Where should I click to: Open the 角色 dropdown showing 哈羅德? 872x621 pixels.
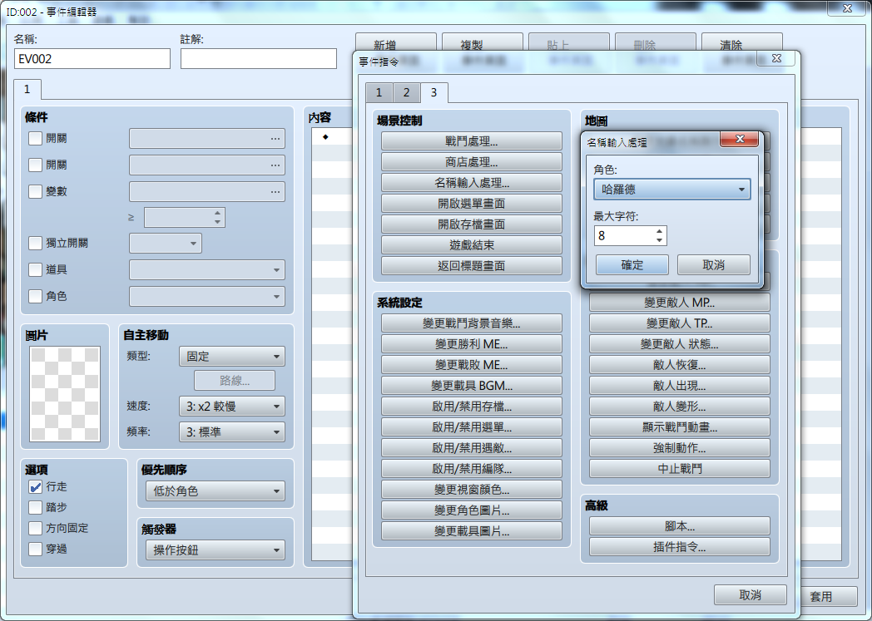(x=671, y=190)
